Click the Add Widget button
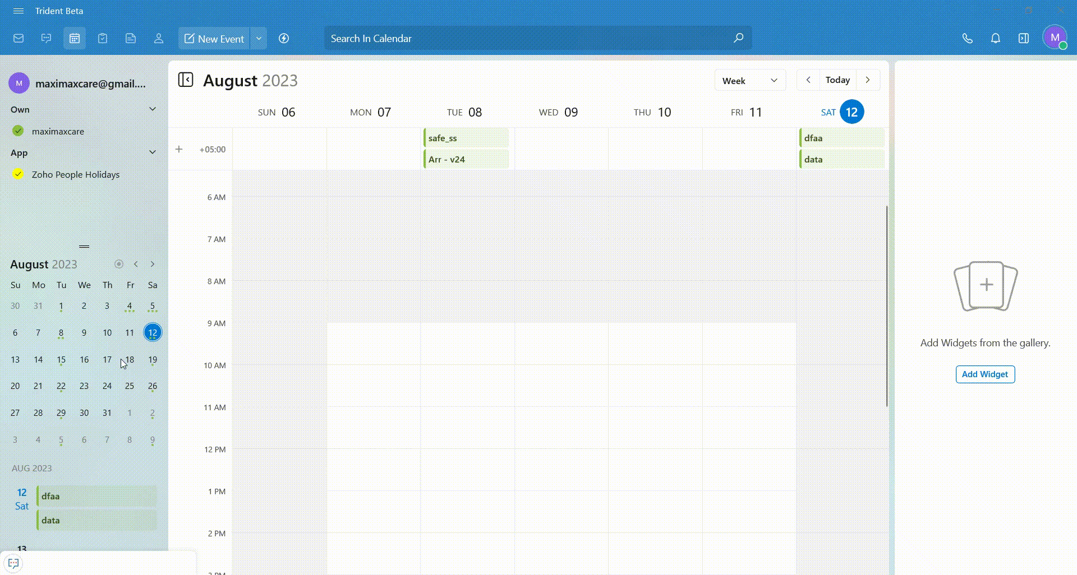The image size is (1077, 575). pyautogui.click(x=984, y=374)
